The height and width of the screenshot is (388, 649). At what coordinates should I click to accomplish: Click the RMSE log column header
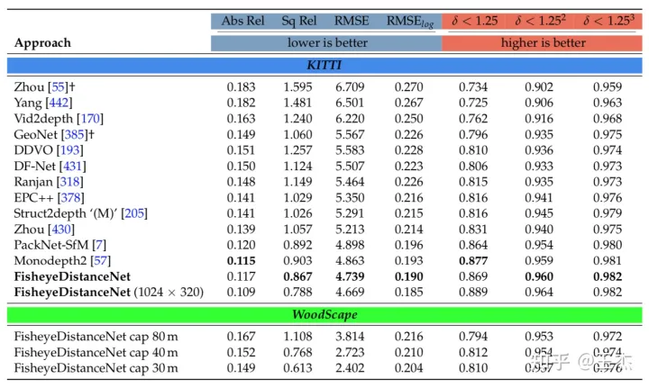point(410,22)
